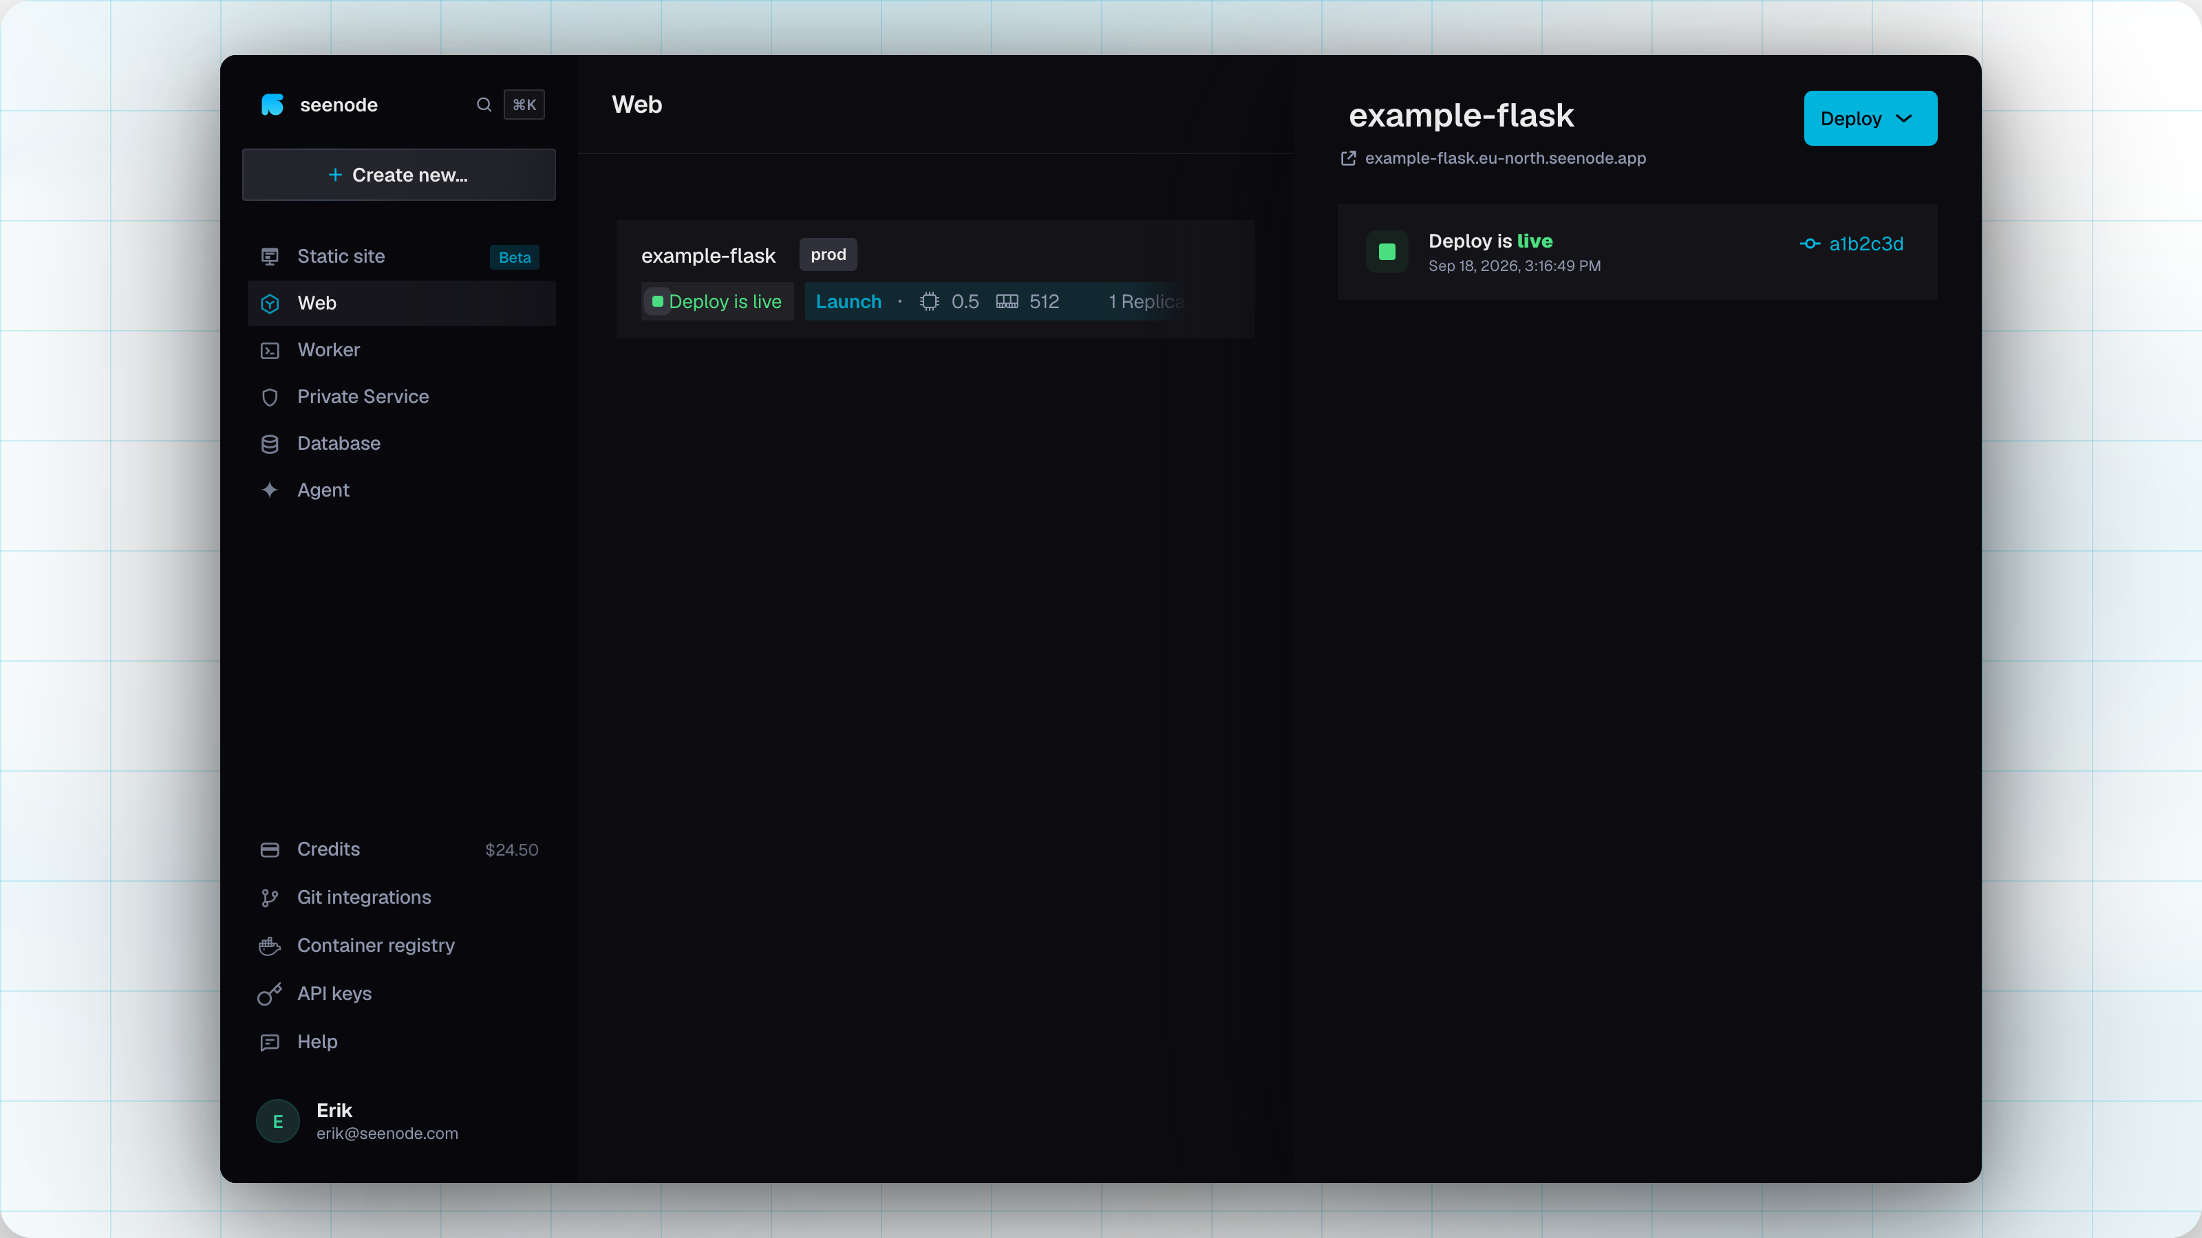Click the Git integrations branch icon
This screenshot has width=2202, height=1238.
(269, 898)
